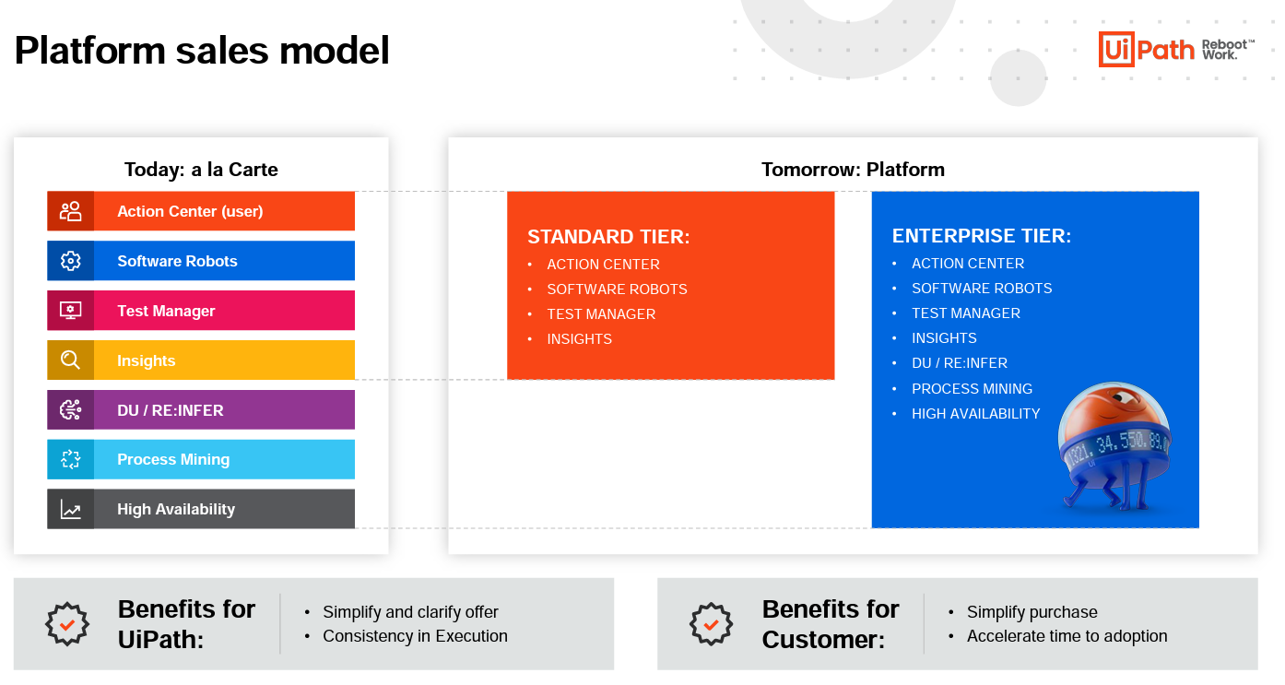Click the Standard Tier heading

point(608,237)
